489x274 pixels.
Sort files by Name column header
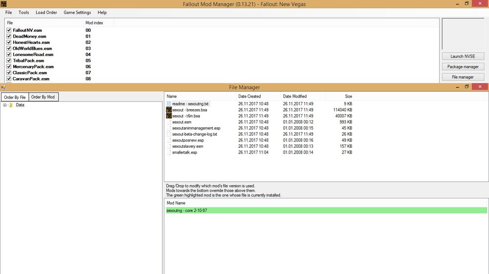point(200,97)
